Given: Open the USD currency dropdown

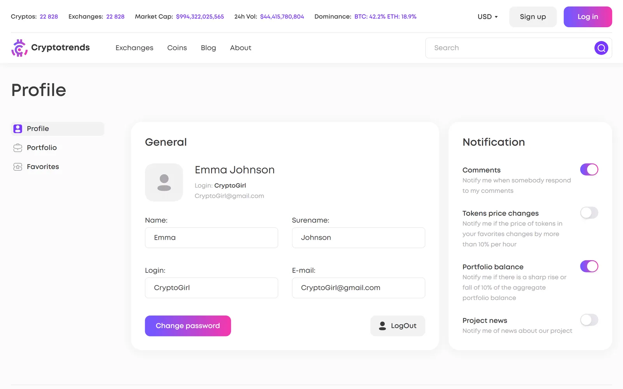Looking at the screenshot, I should (x=487, y=17).
